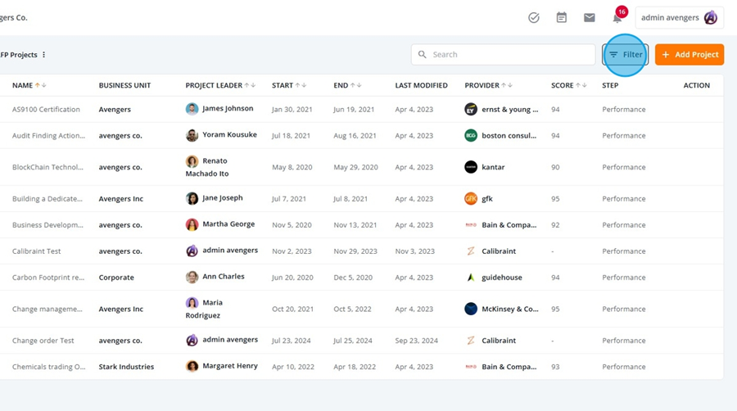Image resolution: width=737 pixels, height=411 pixels.
Task: Click the FP Projects title
Action: tap(19, 55)
